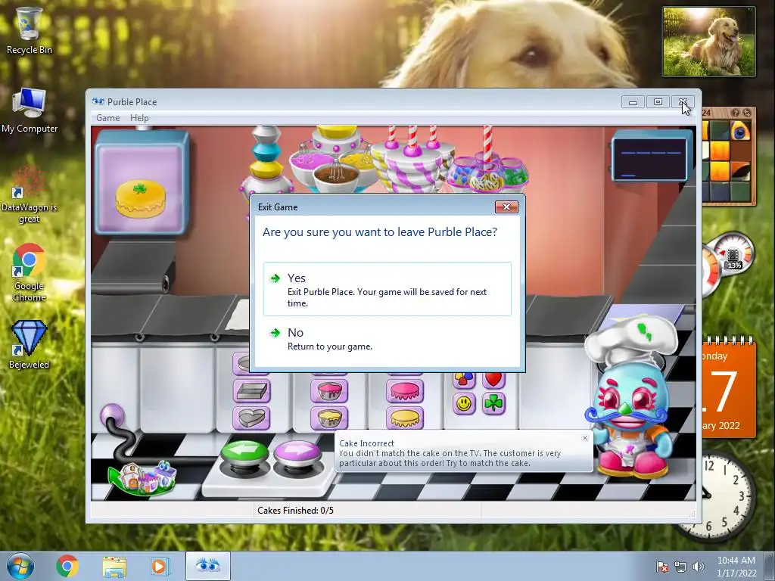Click the volume speaker tray icon
Image resolution: width=775 pixels, height=581 pixels.
tap(699, 567)
